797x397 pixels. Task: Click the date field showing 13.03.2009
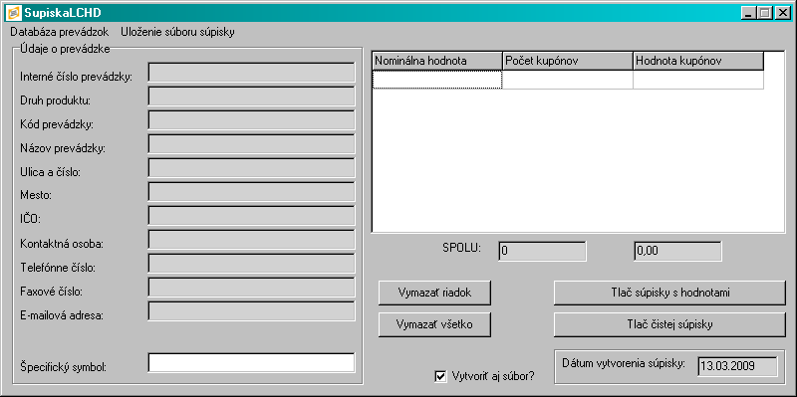pyautogui.click(x=737, y=366)
